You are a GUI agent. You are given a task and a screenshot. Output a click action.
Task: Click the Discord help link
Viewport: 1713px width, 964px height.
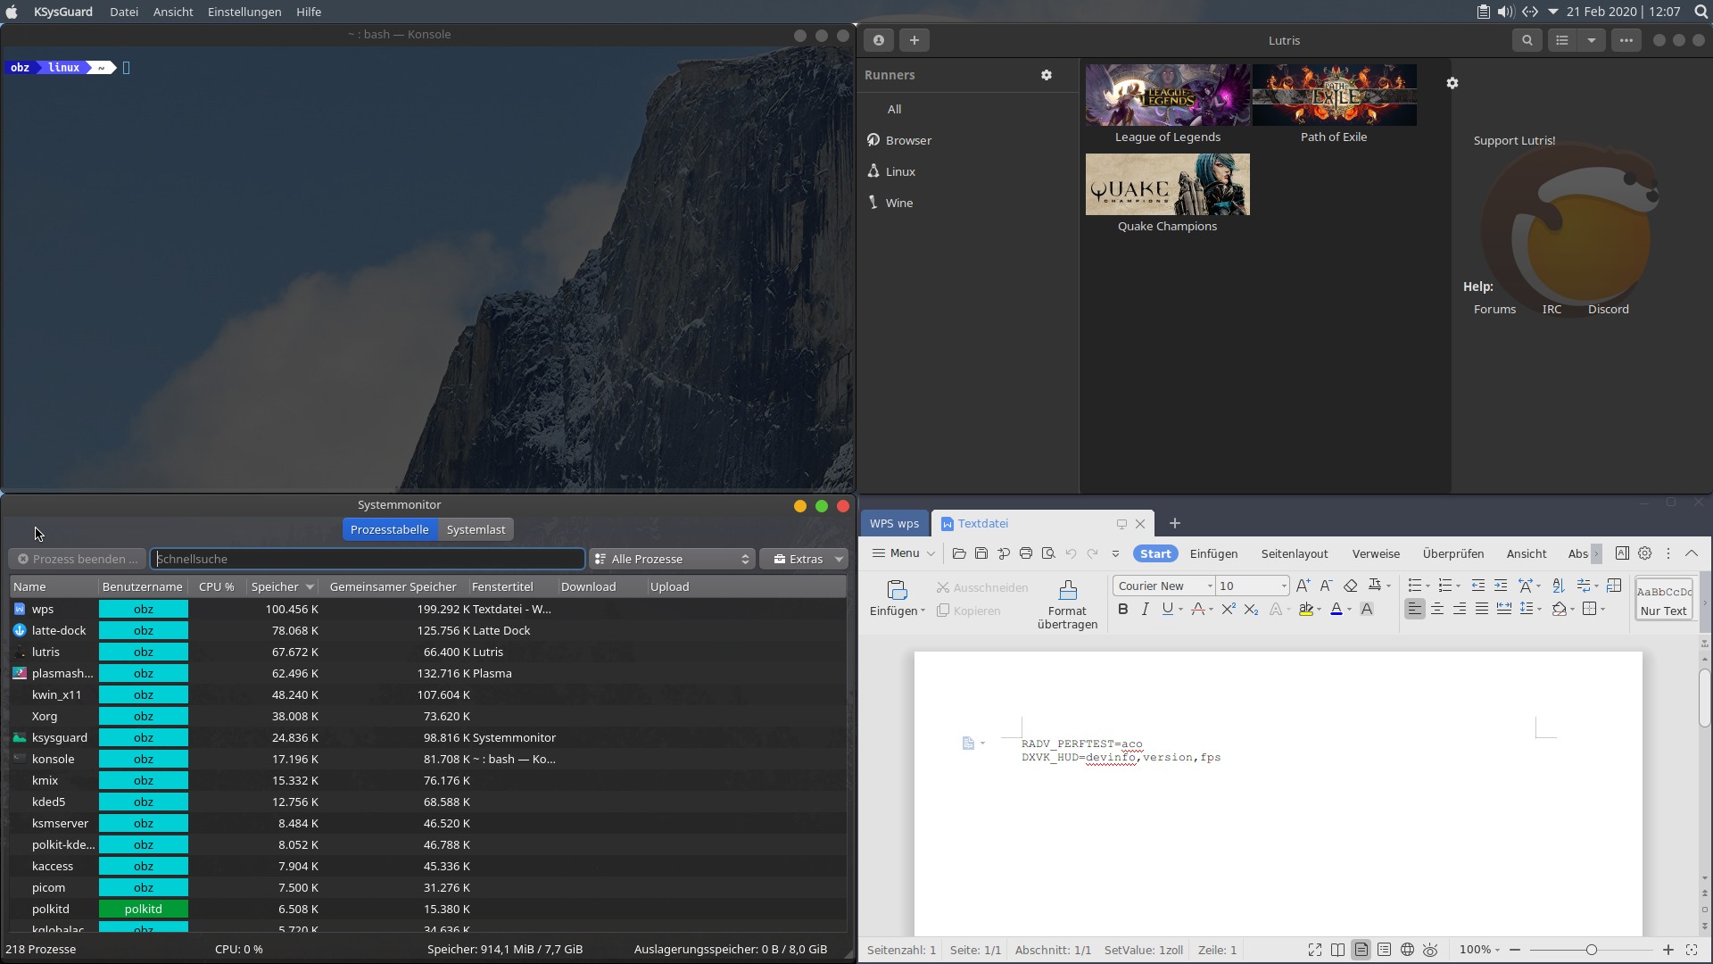point(1608,310)
